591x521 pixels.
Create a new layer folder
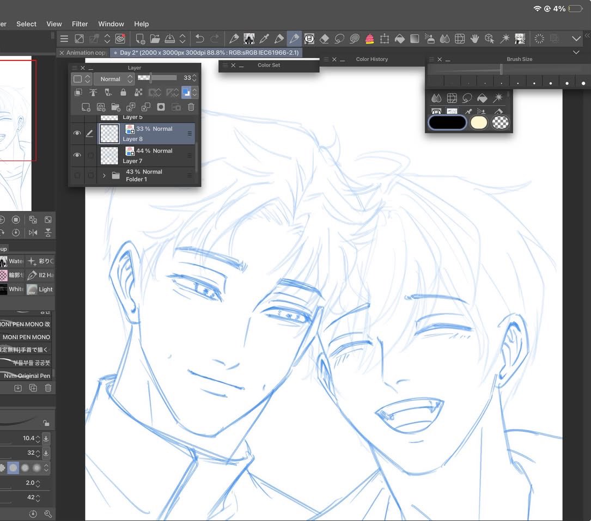pyautogui.click(x=115, y=107)
